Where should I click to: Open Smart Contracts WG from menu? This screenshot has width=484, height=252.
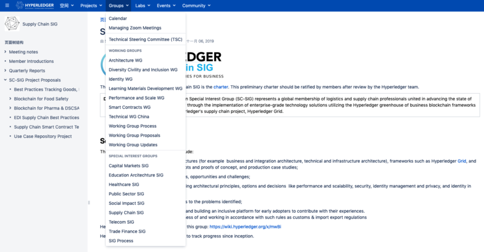tap(129, 107)
